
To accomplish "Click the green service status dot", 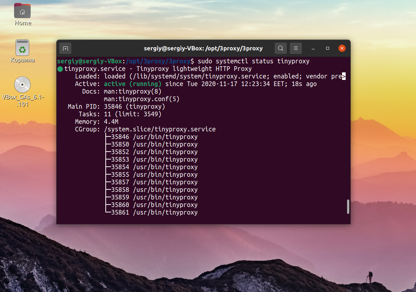I will [x=60, y=69].
